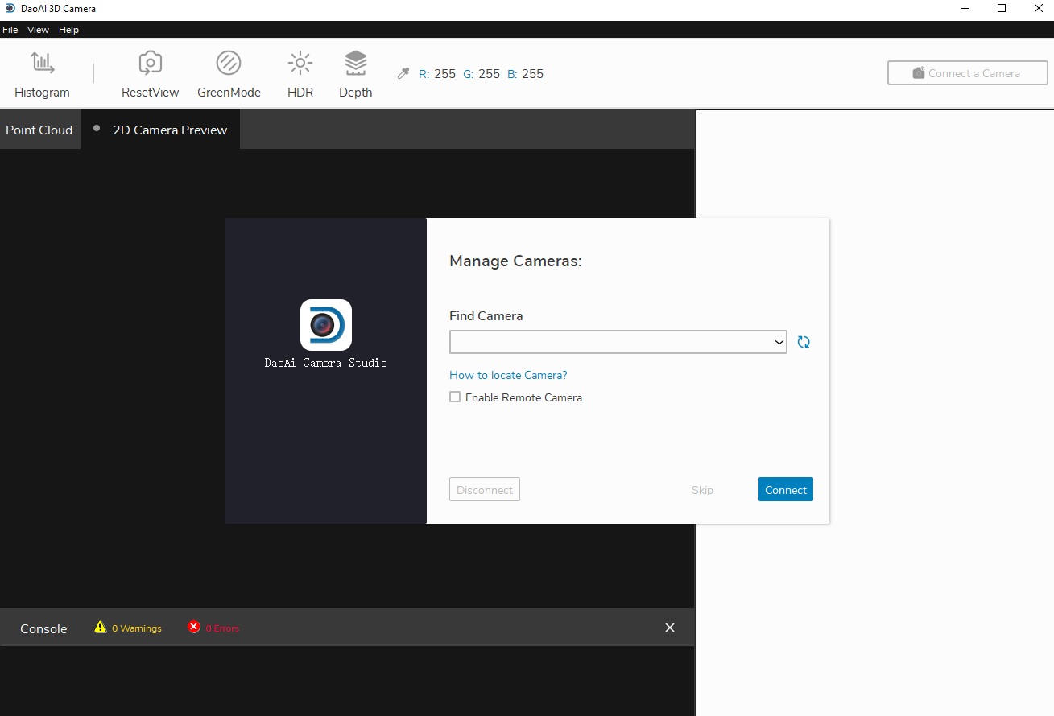Viewport: 1054px width, 716px height.
Task: Expand the Find Camera dropdown
Action: (x=779, y=342)
